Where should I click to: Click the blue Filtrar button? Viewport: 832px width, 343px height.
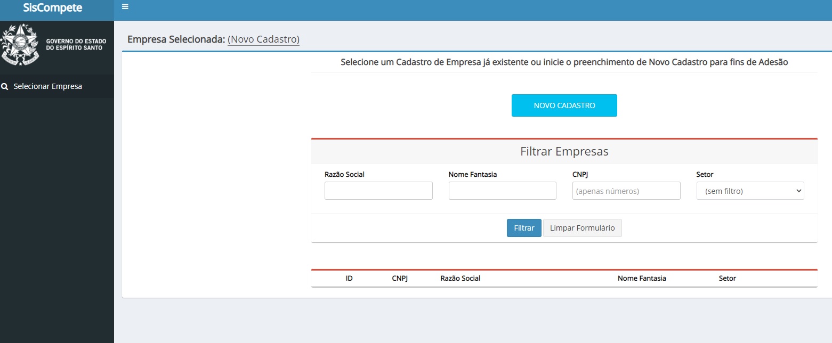coord(524,228)
